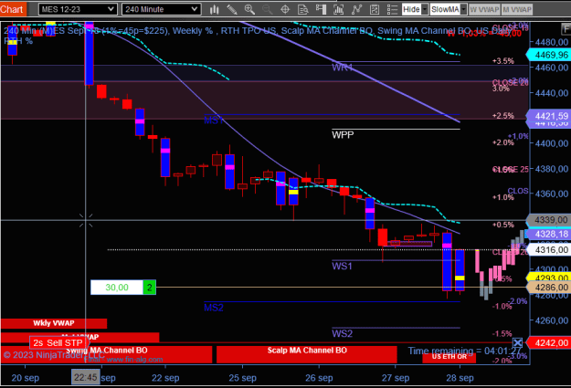The width and height of the screenshot is (571, 388).
Task: Select the 4286,00 tan price marker
Action: coord(549,288)
